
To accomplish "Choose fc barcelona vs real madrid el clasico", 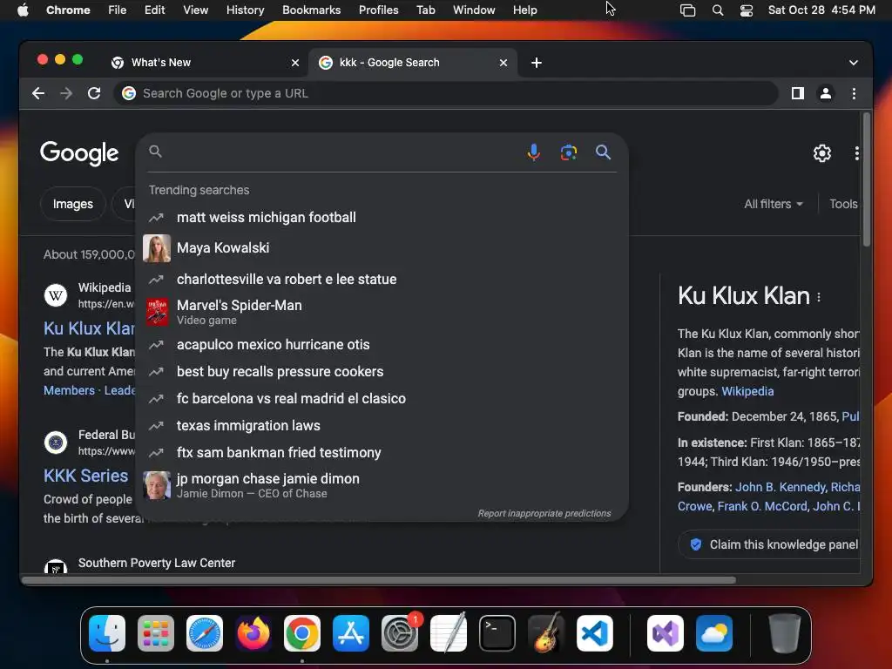I will tap(382, 399).
